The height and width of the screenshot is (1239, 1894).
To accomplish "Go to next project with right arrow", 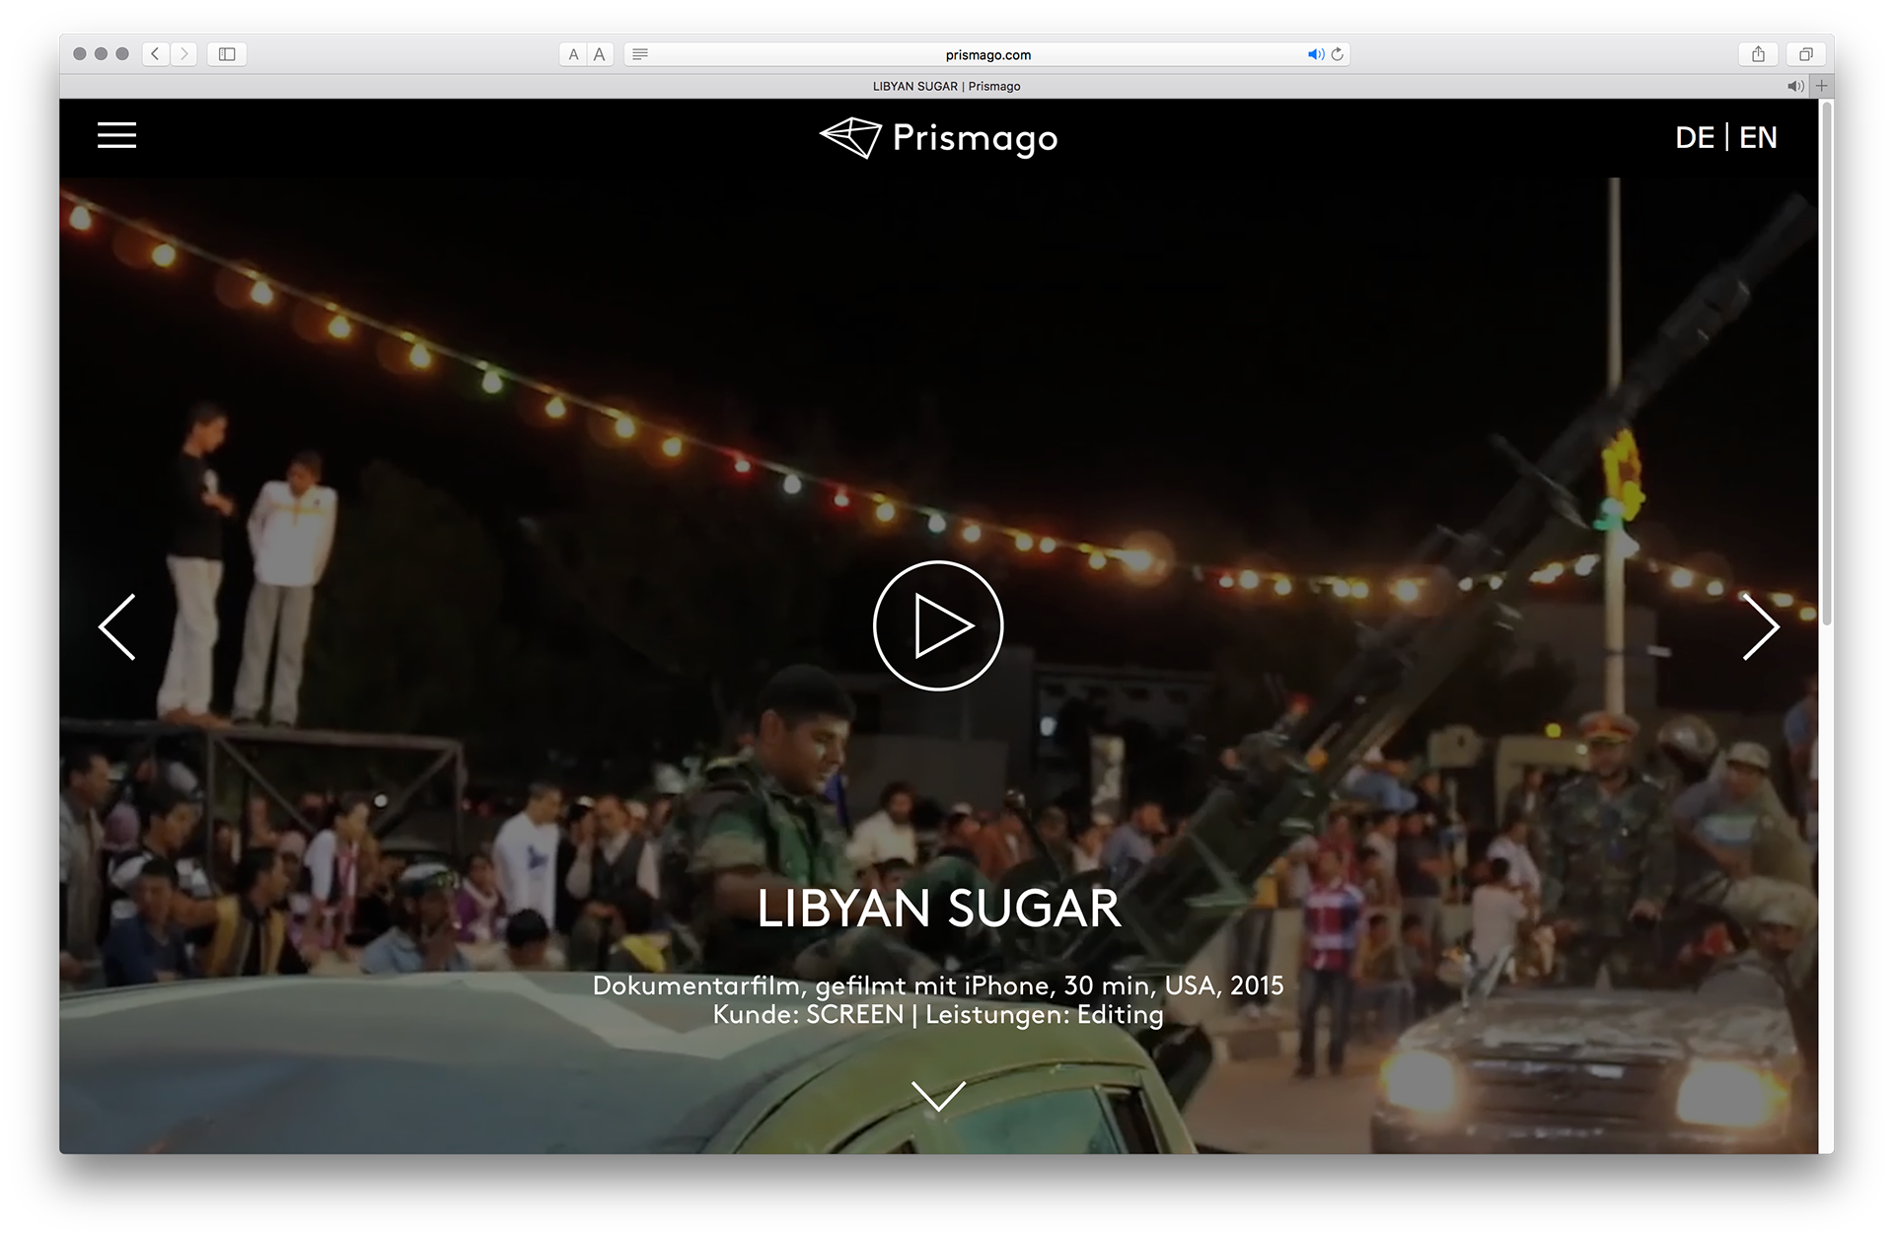I will click(1761, 626).
